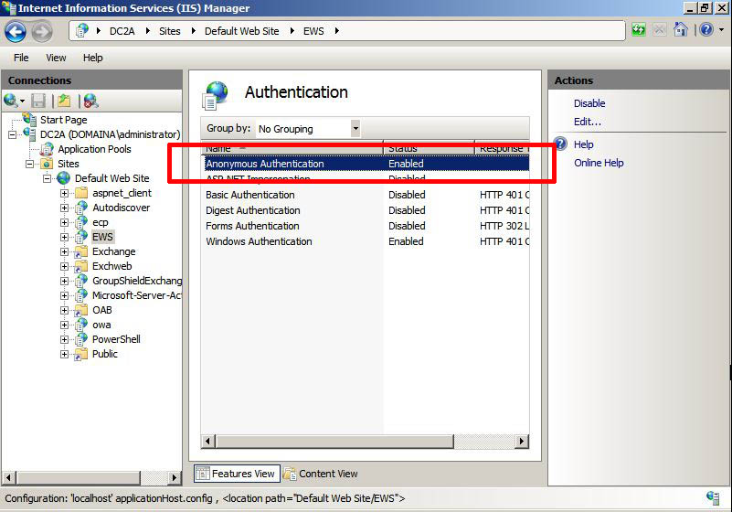Click the Delete Connection icon
732x512 pixels.
[x=90, y=101]
